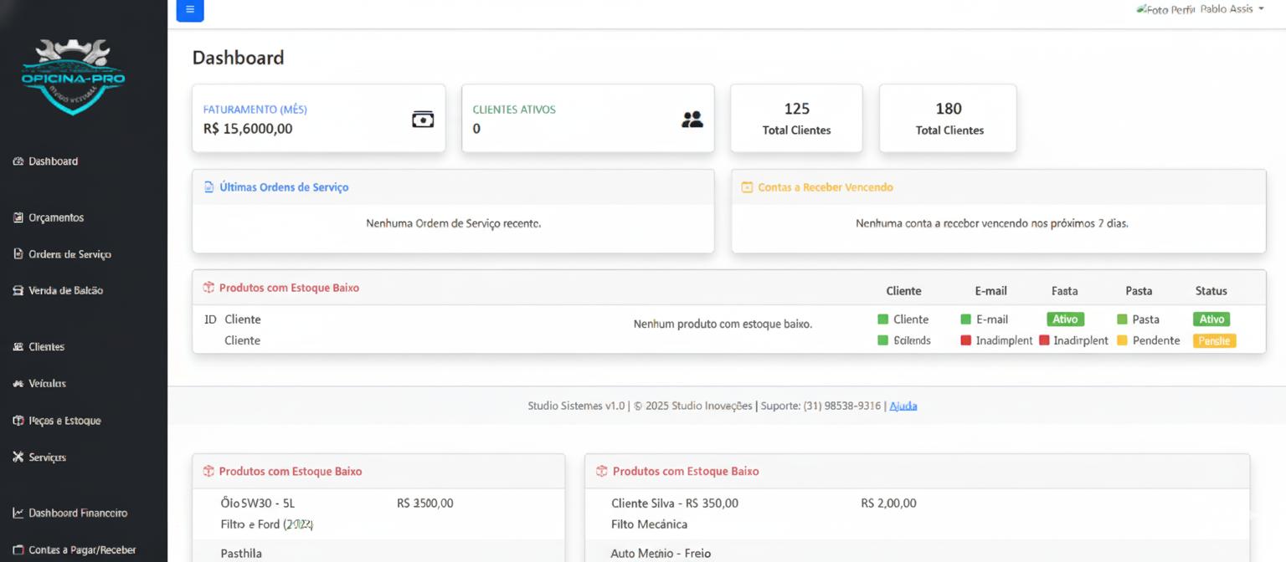Open the Ajuda link in the footer

click(x=903, y=406)
